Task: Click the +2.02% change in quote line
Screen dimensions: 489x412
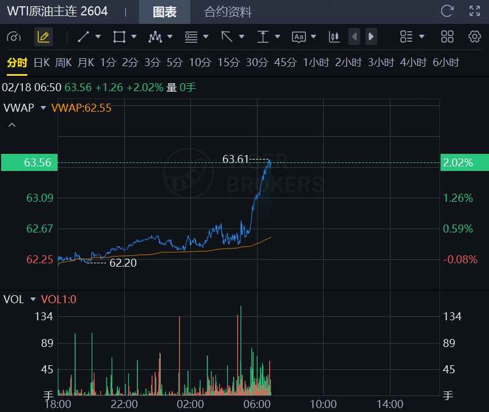Action: (145, 87)
